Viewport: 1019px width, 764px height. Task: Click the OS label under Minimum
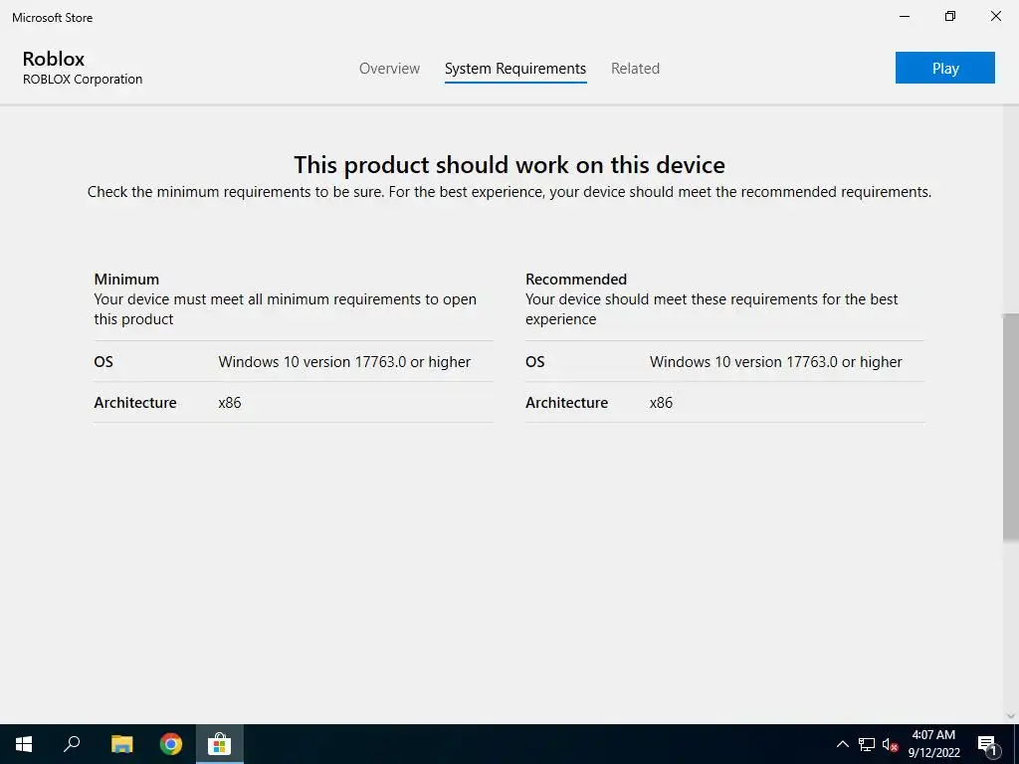point(103,362)
